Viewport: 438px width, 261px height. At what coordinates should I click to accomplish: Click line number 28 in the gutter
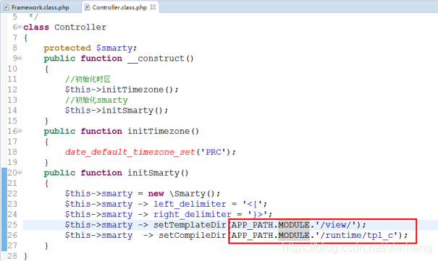[x=12, y=256]
